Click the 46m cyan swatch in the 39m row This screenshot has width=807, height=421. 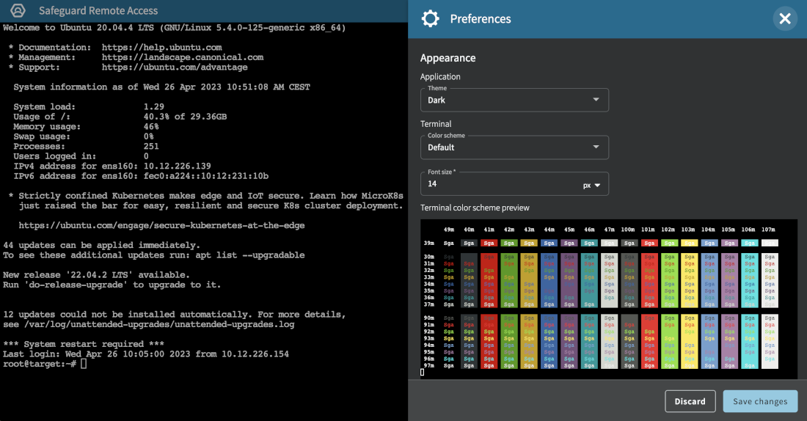tap(589, 243)
